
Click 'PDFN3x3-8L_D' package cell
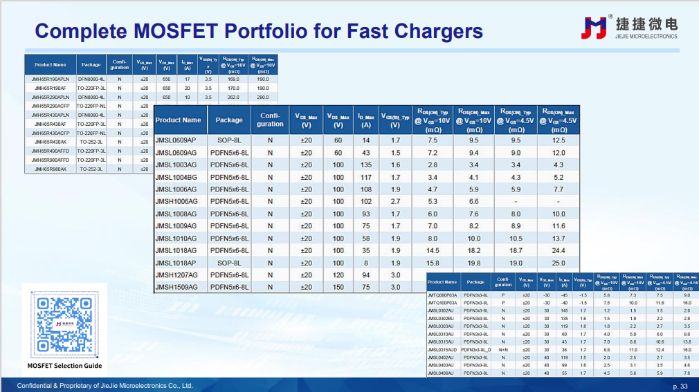475,350
